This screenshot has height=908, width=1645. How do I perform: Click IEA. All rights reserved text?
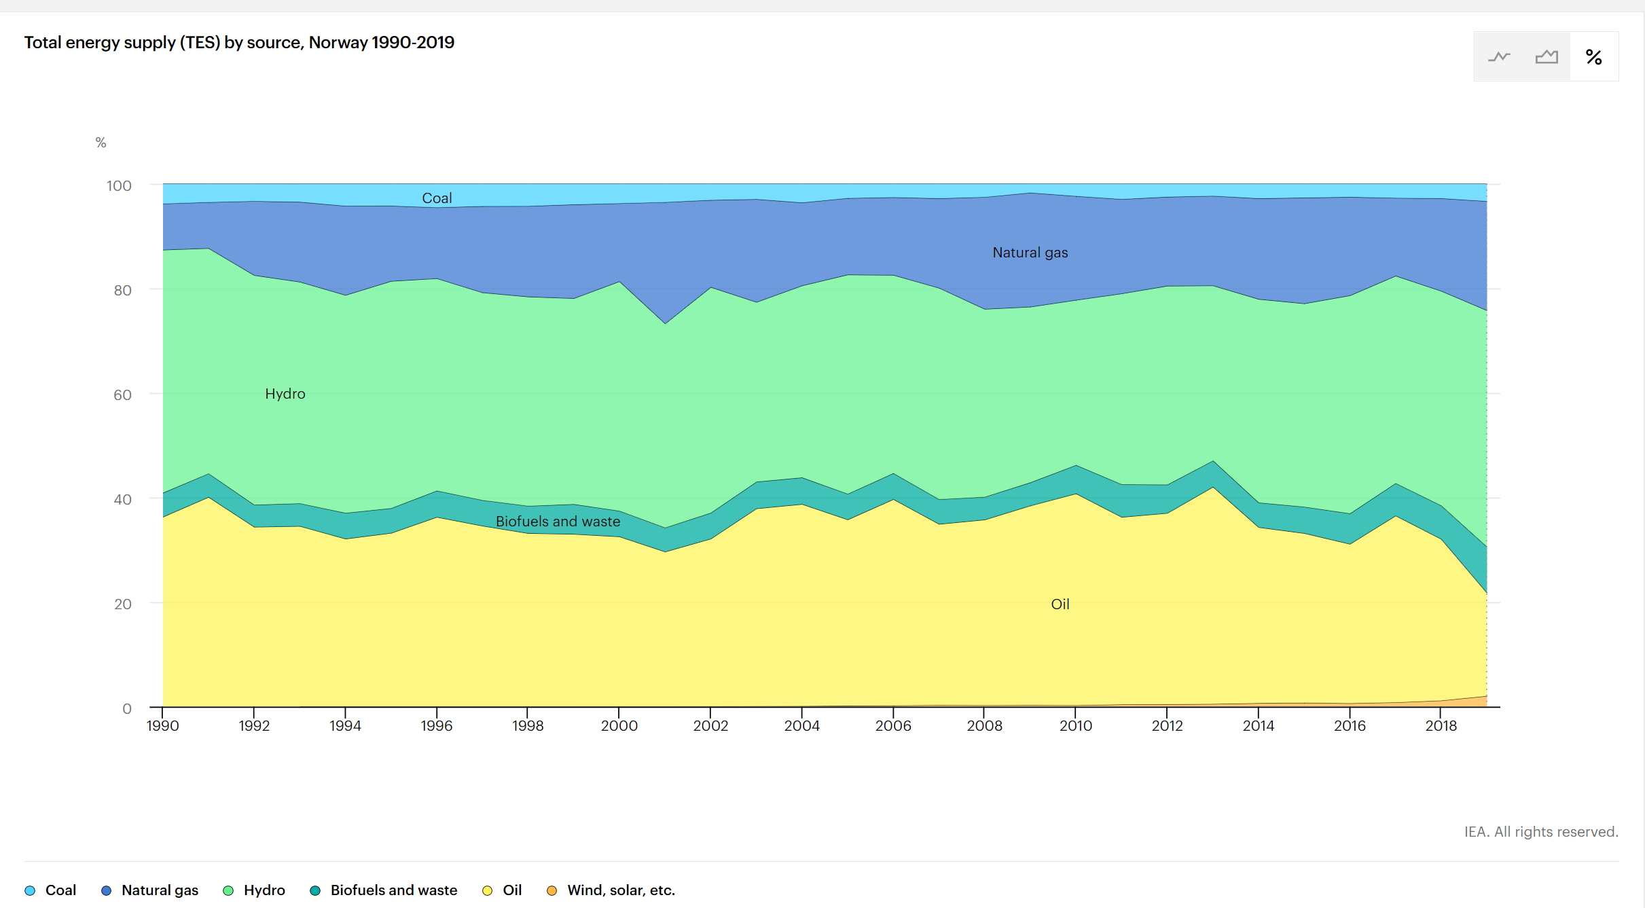coord(1541,832)
